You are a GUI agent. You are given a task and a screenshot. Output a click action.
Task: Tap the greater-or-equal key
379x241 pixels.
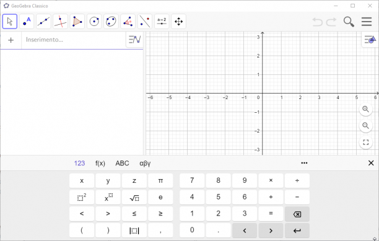160,214
